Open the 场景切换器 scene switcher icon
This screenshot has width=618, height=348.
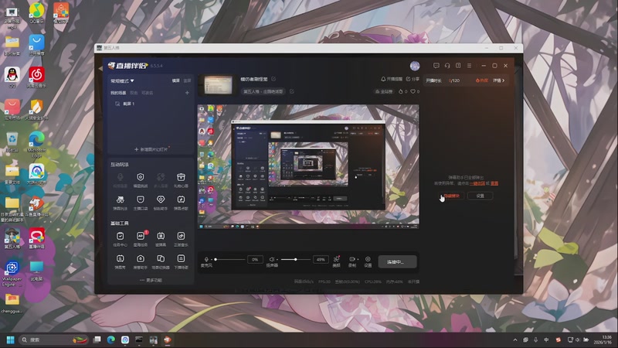click(161, 258)
